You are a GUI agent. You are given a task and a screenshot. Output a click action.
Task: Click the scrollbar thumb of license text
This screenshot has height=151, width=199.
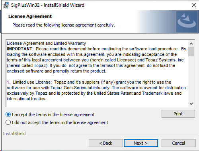191,52
